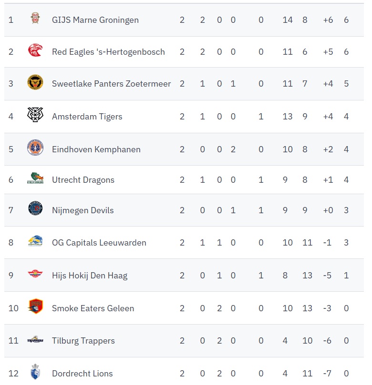
Task: Click the Sweetlake Panters Zoetermeer logo
Action: tap(35, 83)
